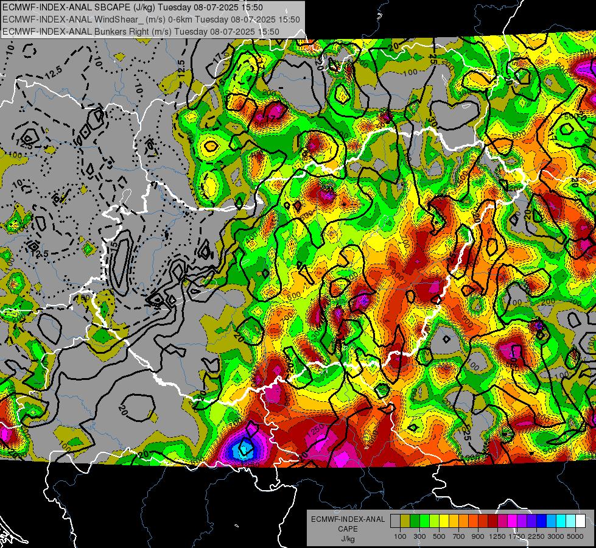Click the ECMWF-INDEX-ANAL legend heading

(348, 519)
